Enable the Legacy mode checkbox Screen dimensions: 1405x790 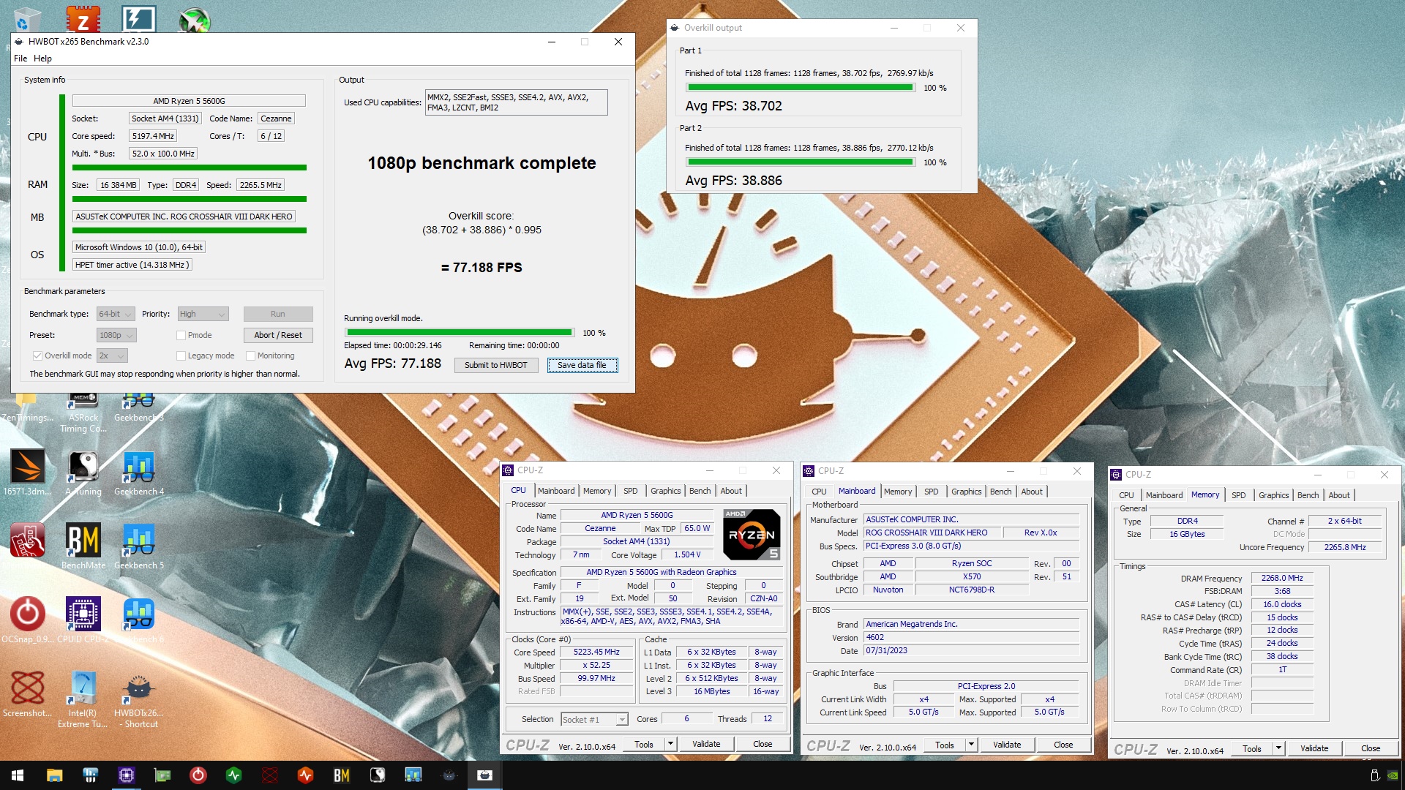tap(181, 355)
